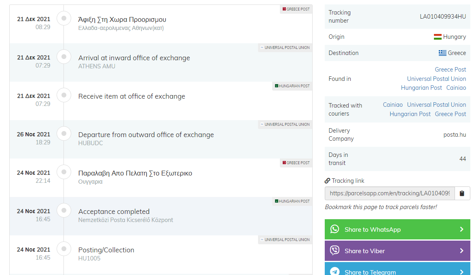The width and height of the screenshot is (476, 275).
Task: Click 'Receive item at office of exchange' title
Action: 131,96
